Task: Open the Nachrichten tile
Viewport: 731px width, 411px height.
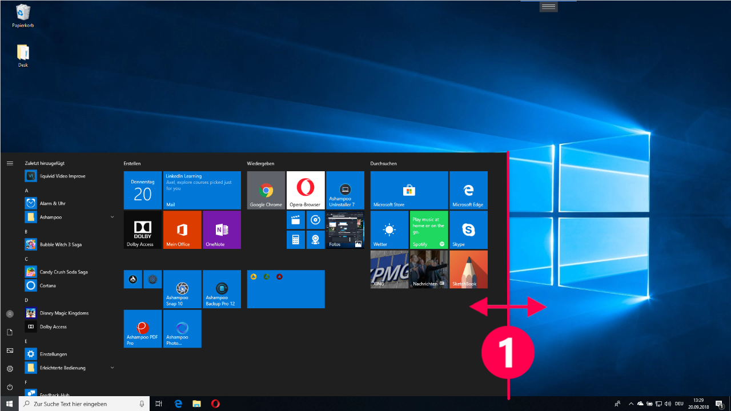Action: click(x=429, y=269)
